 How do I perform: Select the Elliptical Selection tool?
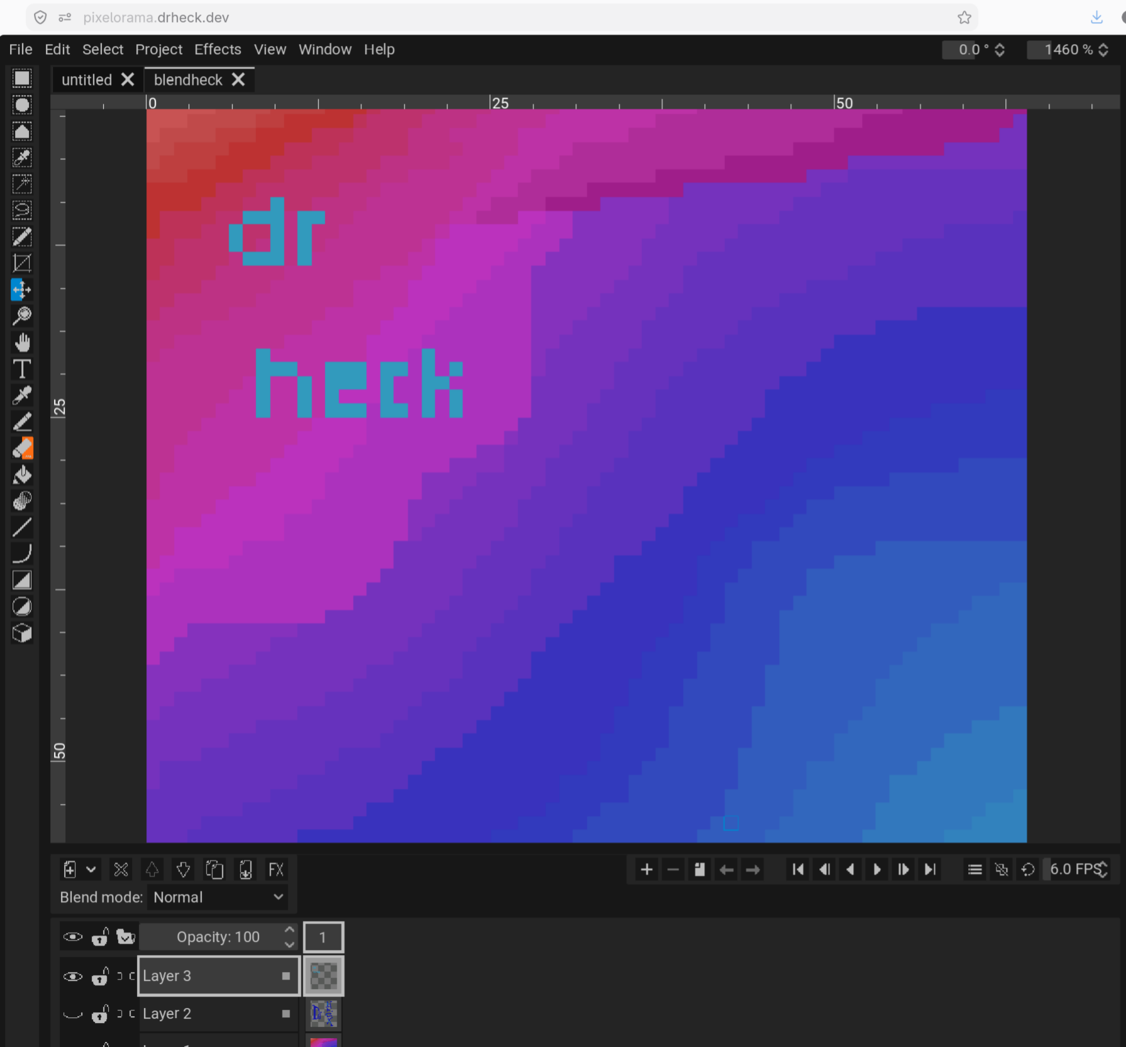[22, 104]
